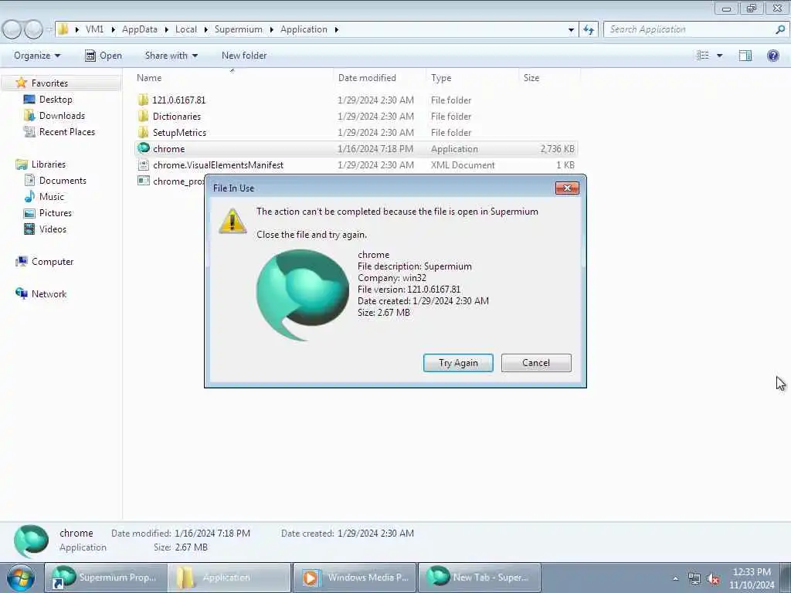The image size is (791, 593).
Task: Open Recent Places in Favorites
Action: coord(67,131)
